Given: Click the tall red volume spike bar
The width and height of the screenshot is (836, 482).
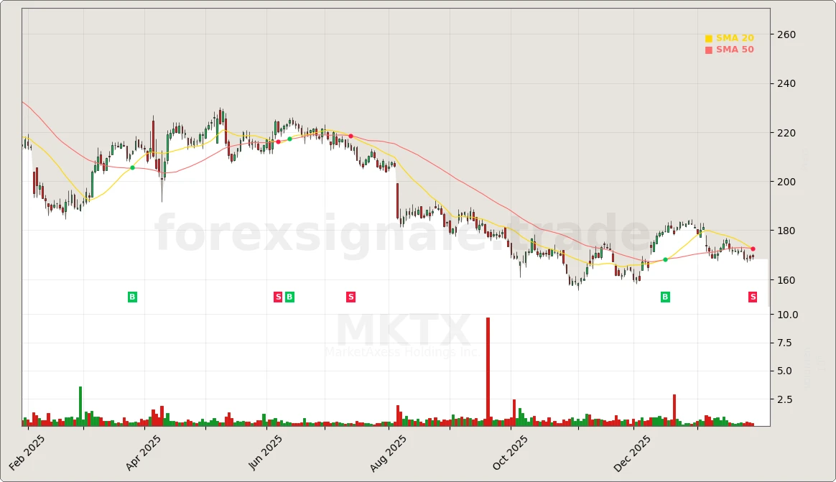Looking at the screenshot, I should (488, 370).
